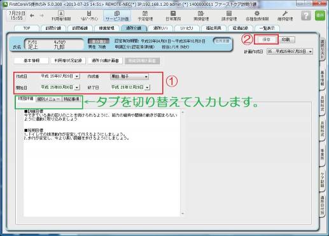Click the scroll-down arrow of the goals text area
Viewport: 329px width, 236px height.
(183, 213)
